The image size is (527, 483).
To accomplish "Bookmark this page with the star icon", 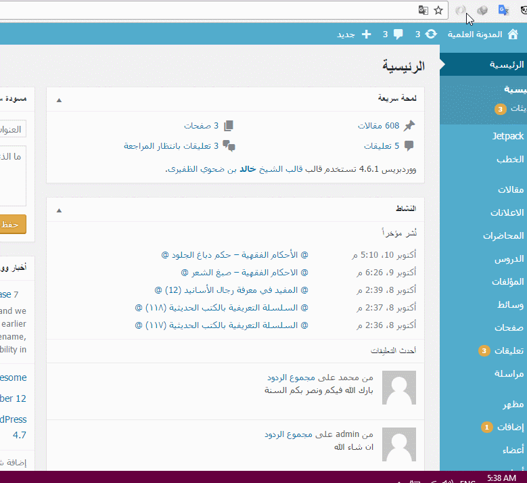I will coord(438,10).
